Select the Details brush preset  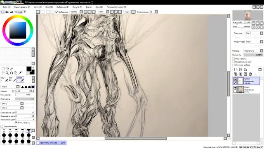tap(20, 79)
